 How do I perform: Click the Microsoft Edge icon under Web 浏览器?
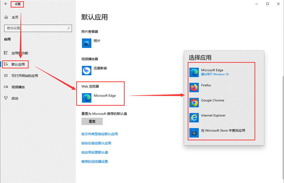[86, 96]
